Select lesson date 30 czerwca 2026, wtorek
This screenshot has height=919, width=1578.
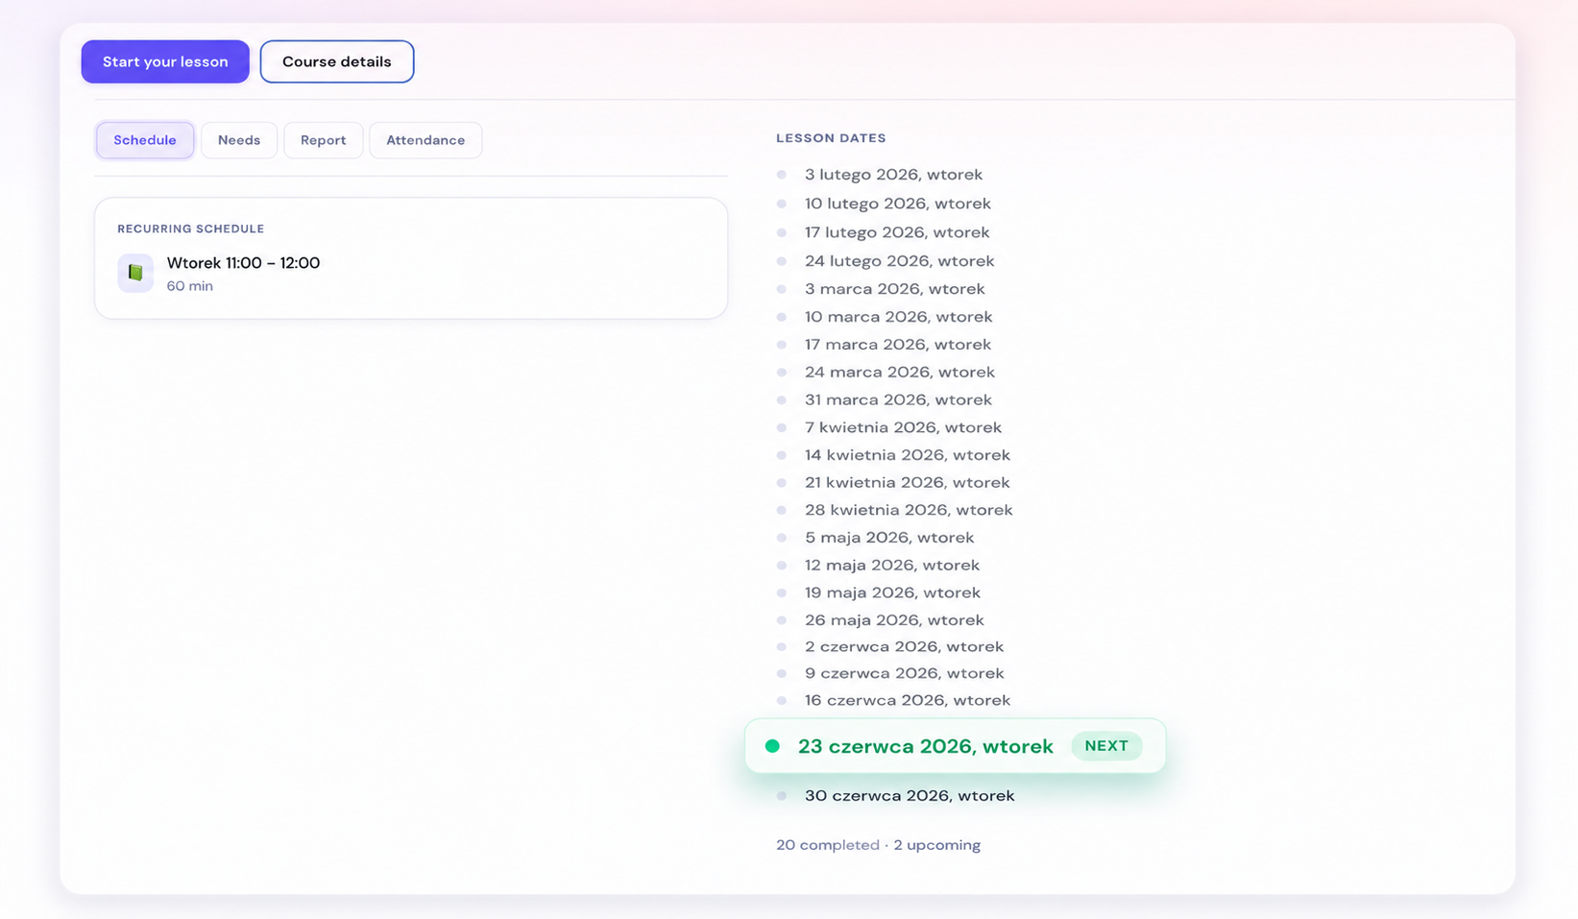click(x=910, y=796)
